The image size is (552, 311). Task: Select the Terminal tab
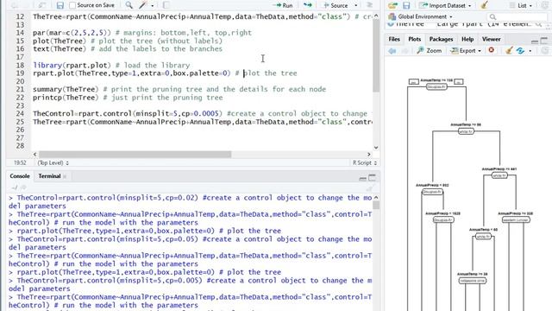tap(49, 176)
